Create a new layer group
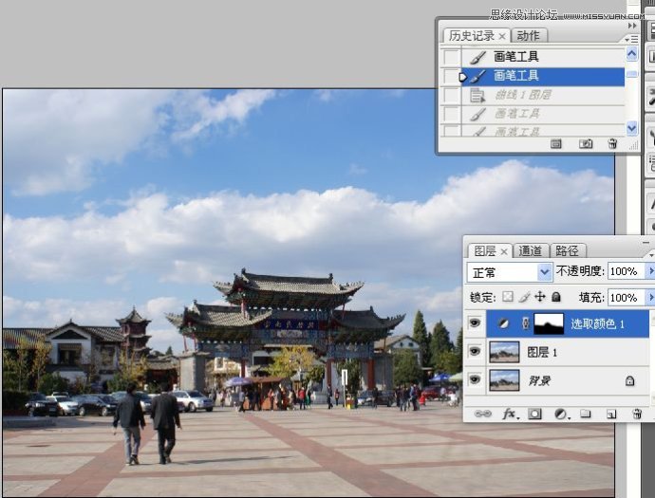Screen dimensions: 655x498 pos(586,414)
